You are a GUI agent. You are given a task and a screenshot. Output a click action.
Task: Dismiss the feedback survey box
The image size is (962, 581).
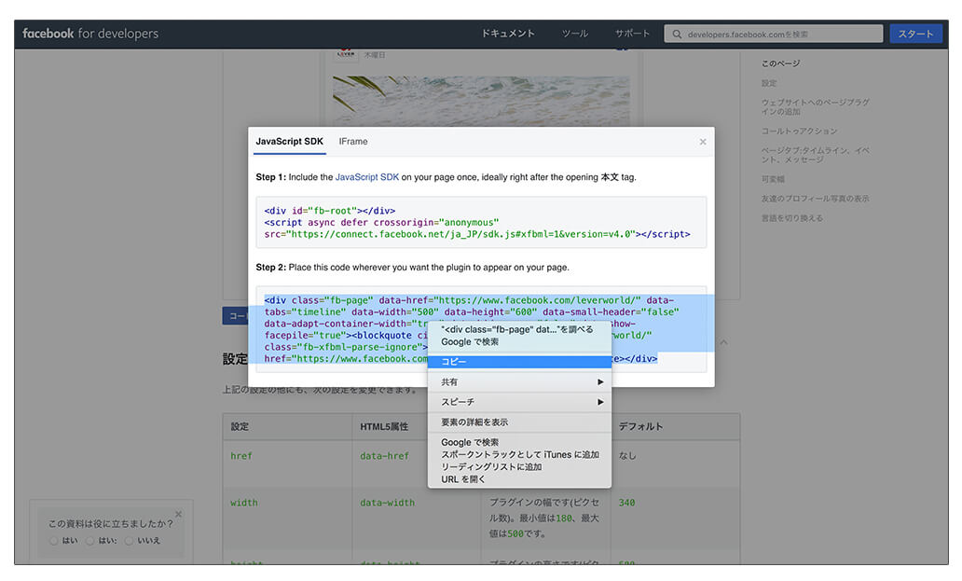click(179, 514)
